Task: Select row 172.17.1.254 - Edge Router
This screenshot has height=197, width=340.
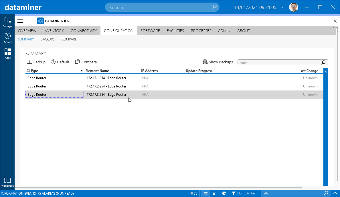Action: click(174, 78)
